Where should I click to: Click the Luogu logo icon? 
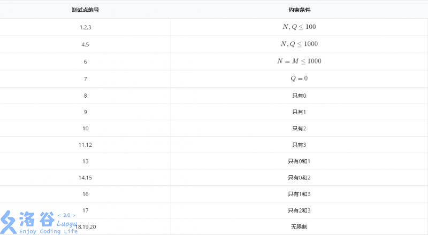pos(9,222)
